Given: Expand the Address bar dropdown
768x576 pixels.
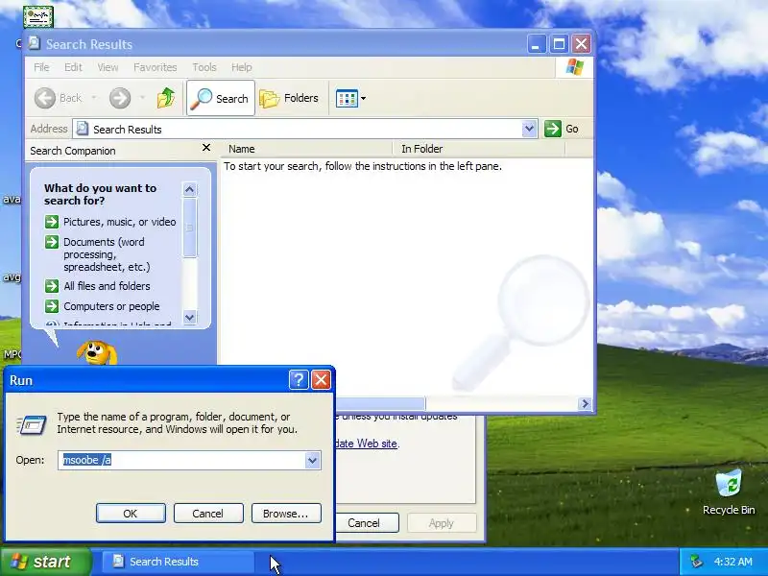Looking at the screenshot, I should pyautogui.click(x=529, y=129).
